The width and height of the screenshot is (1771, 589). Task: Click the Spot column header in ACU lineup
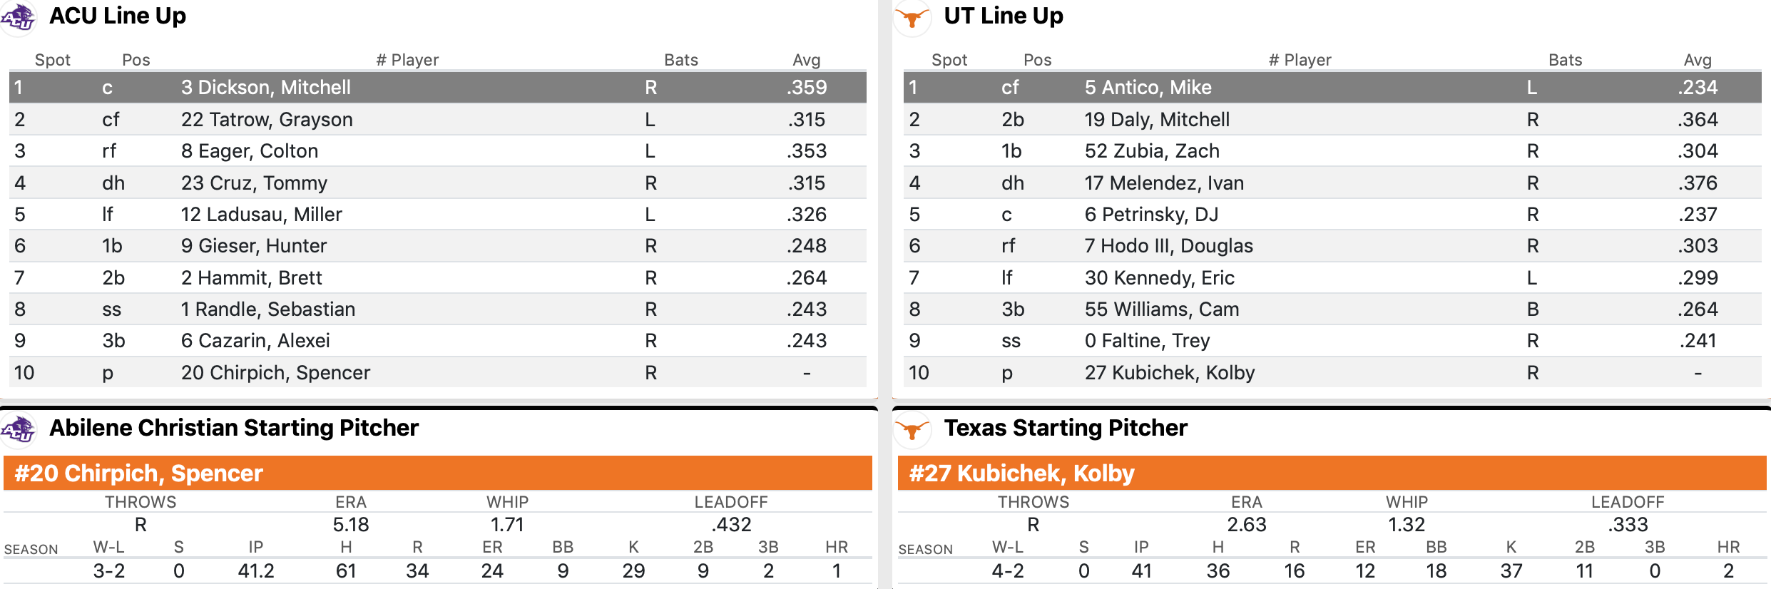tap(53, 60)
